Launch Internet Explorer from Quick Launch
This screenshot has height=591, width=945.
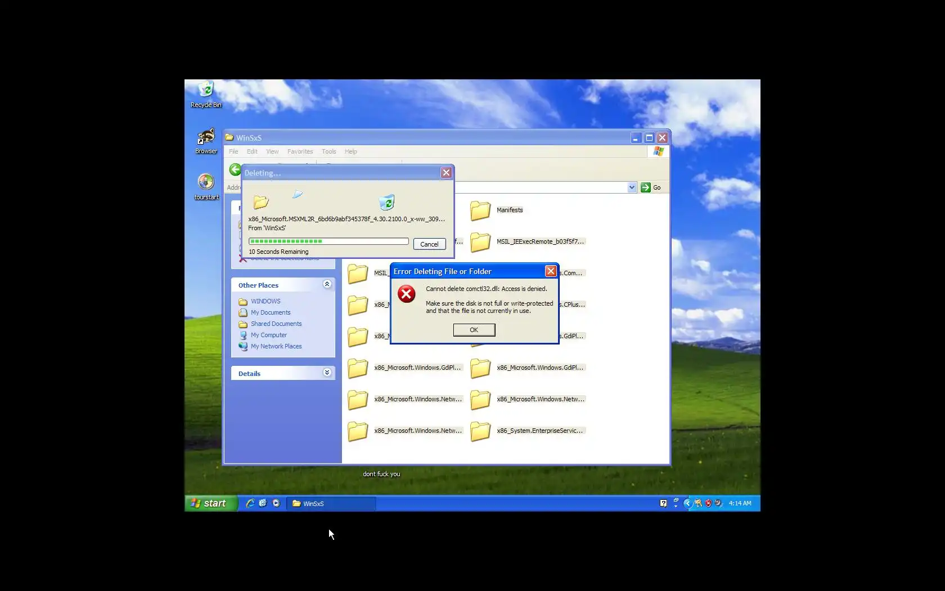250,503
